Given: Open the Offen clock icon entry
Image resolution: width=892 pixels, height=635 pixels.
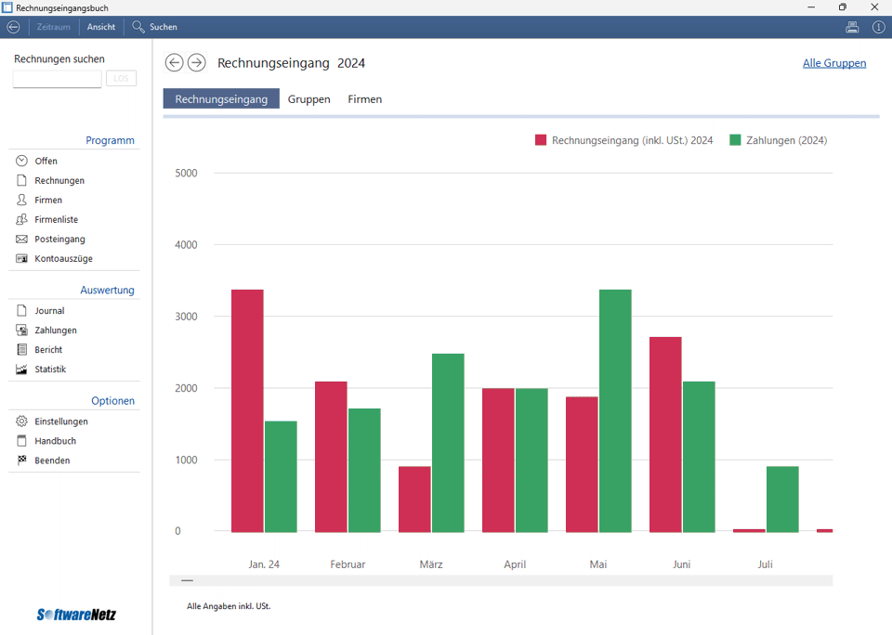Looking at the screenshot, I should (22, 161).
